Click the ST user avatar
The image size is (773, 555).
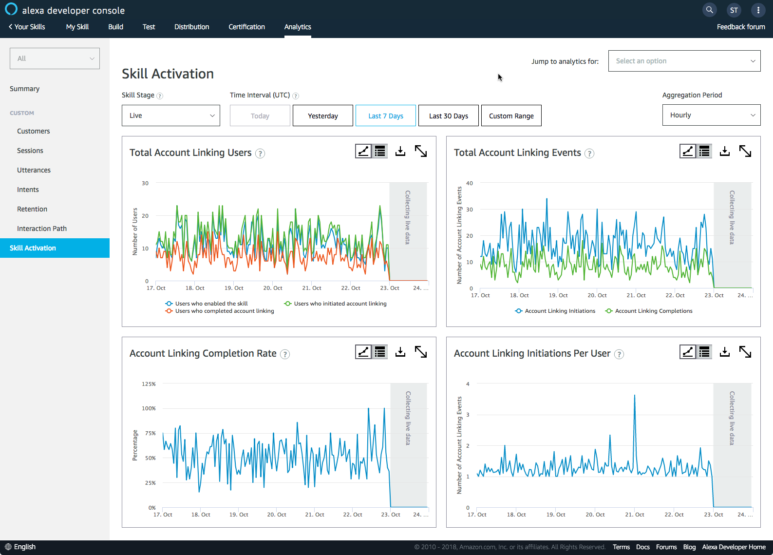coord(734,10)
